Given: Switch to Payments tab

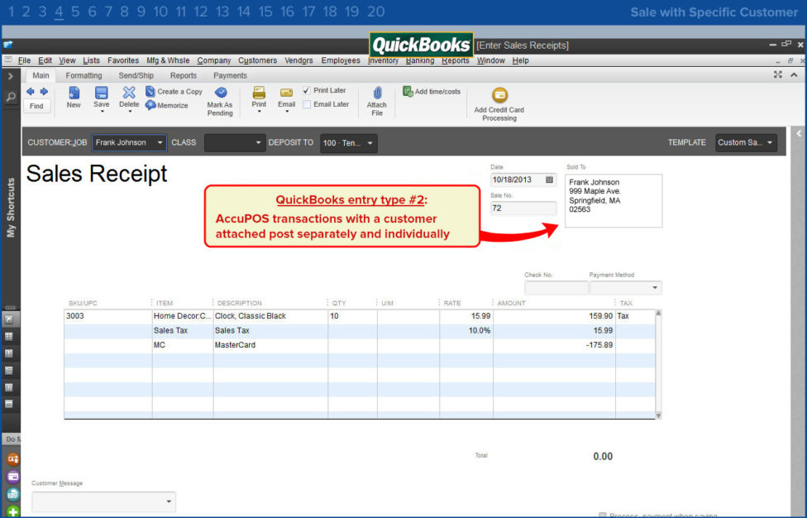Looking at the screenshot, I should (230, 75).
